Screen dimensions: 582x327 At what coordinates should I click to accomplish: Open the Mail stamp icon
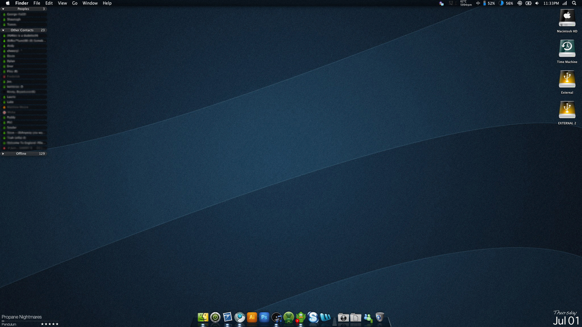pyautogui.click(x=227, y=317)
